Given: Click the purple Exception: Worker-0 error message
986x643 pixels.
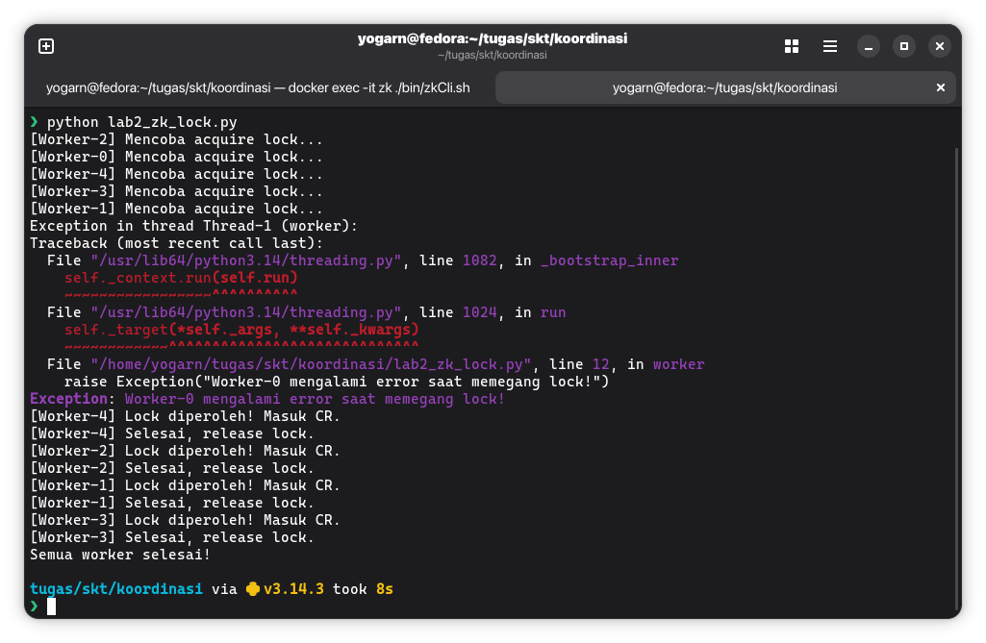Looking at the screenshot, I should (267, 399).
